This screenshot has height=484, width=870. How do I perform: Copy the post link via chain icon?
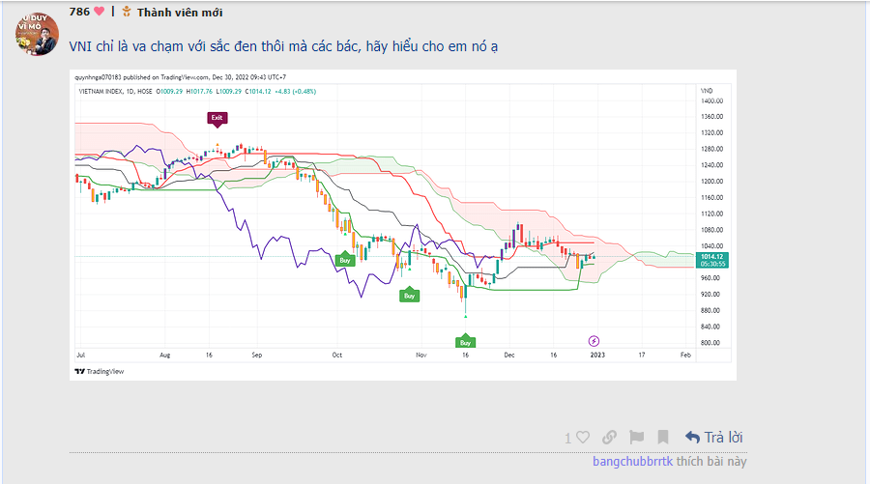pos(609,438)
